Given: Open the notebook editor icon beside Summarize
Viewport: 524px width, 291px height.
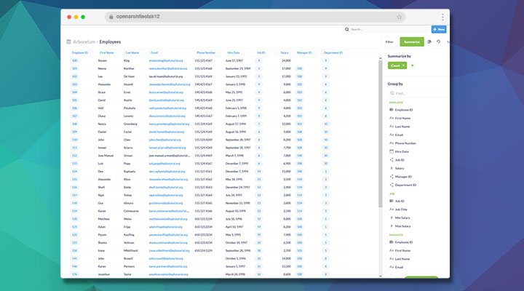Looking at the screenshot, I should pos(429,41).
